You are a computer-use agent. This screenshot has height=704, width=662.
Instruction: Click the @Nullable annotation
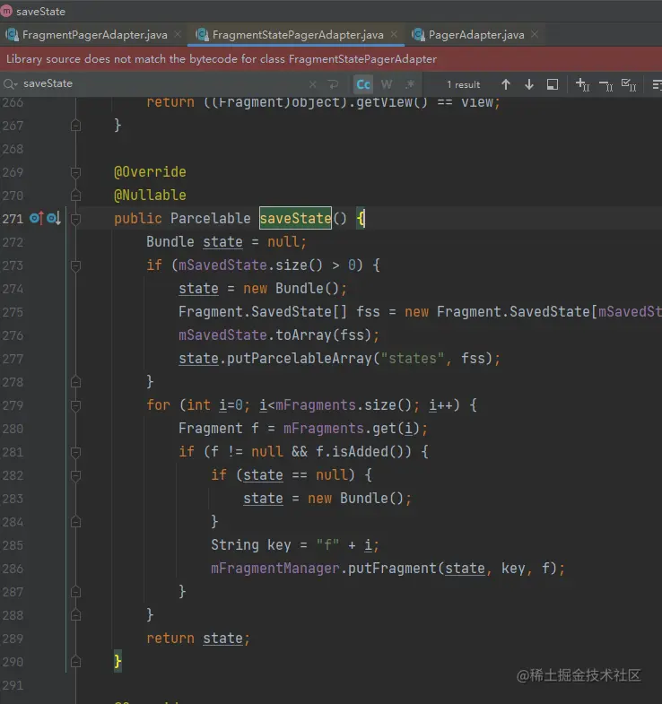point(150,196)
